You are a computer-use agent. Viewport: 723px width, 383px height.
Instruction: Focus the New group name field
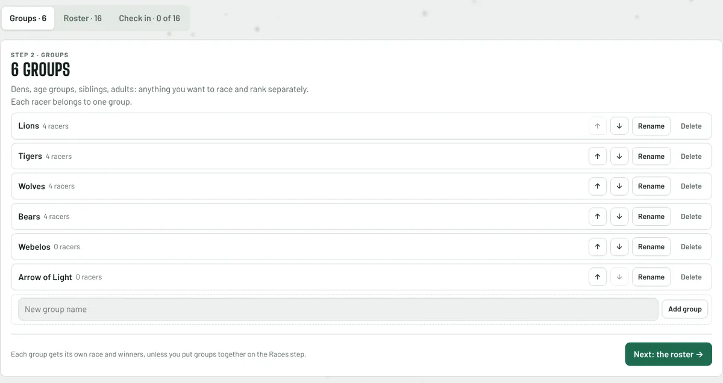click(x=338, y=309)
